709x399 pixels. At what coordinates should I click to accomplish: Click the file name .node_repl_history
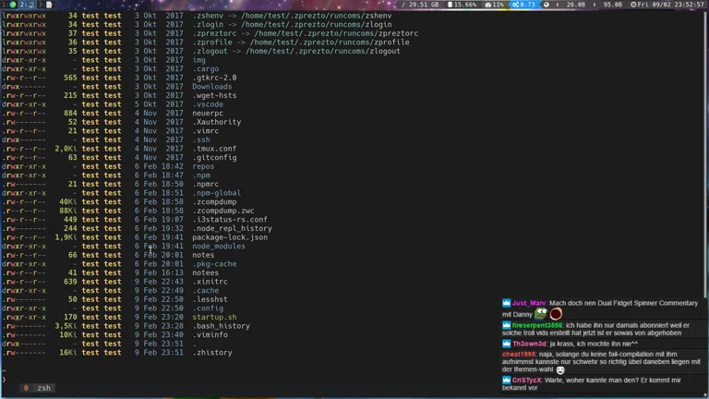232,228
